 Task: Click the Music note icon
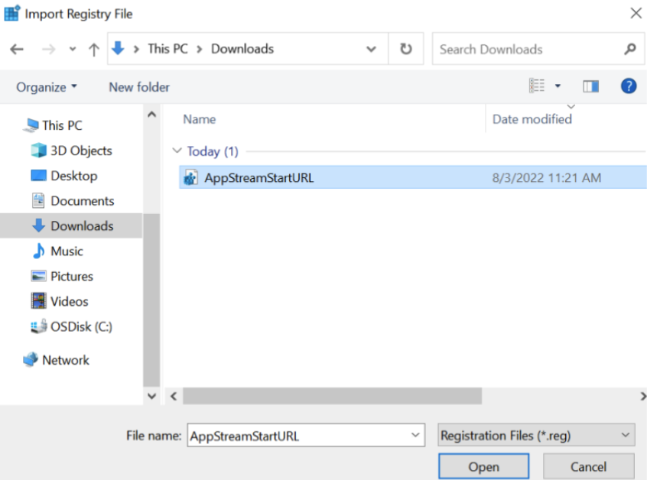(x=39, y=251)
